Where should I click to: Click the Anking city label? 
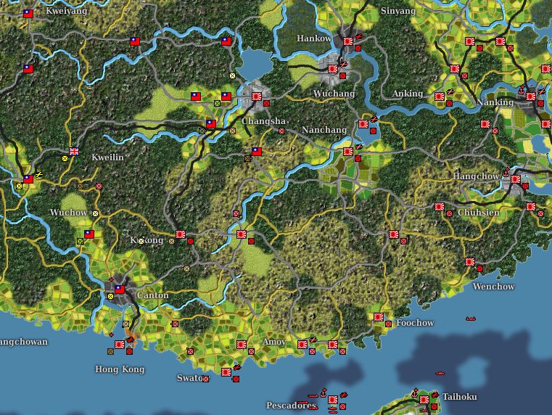[408, 94]
